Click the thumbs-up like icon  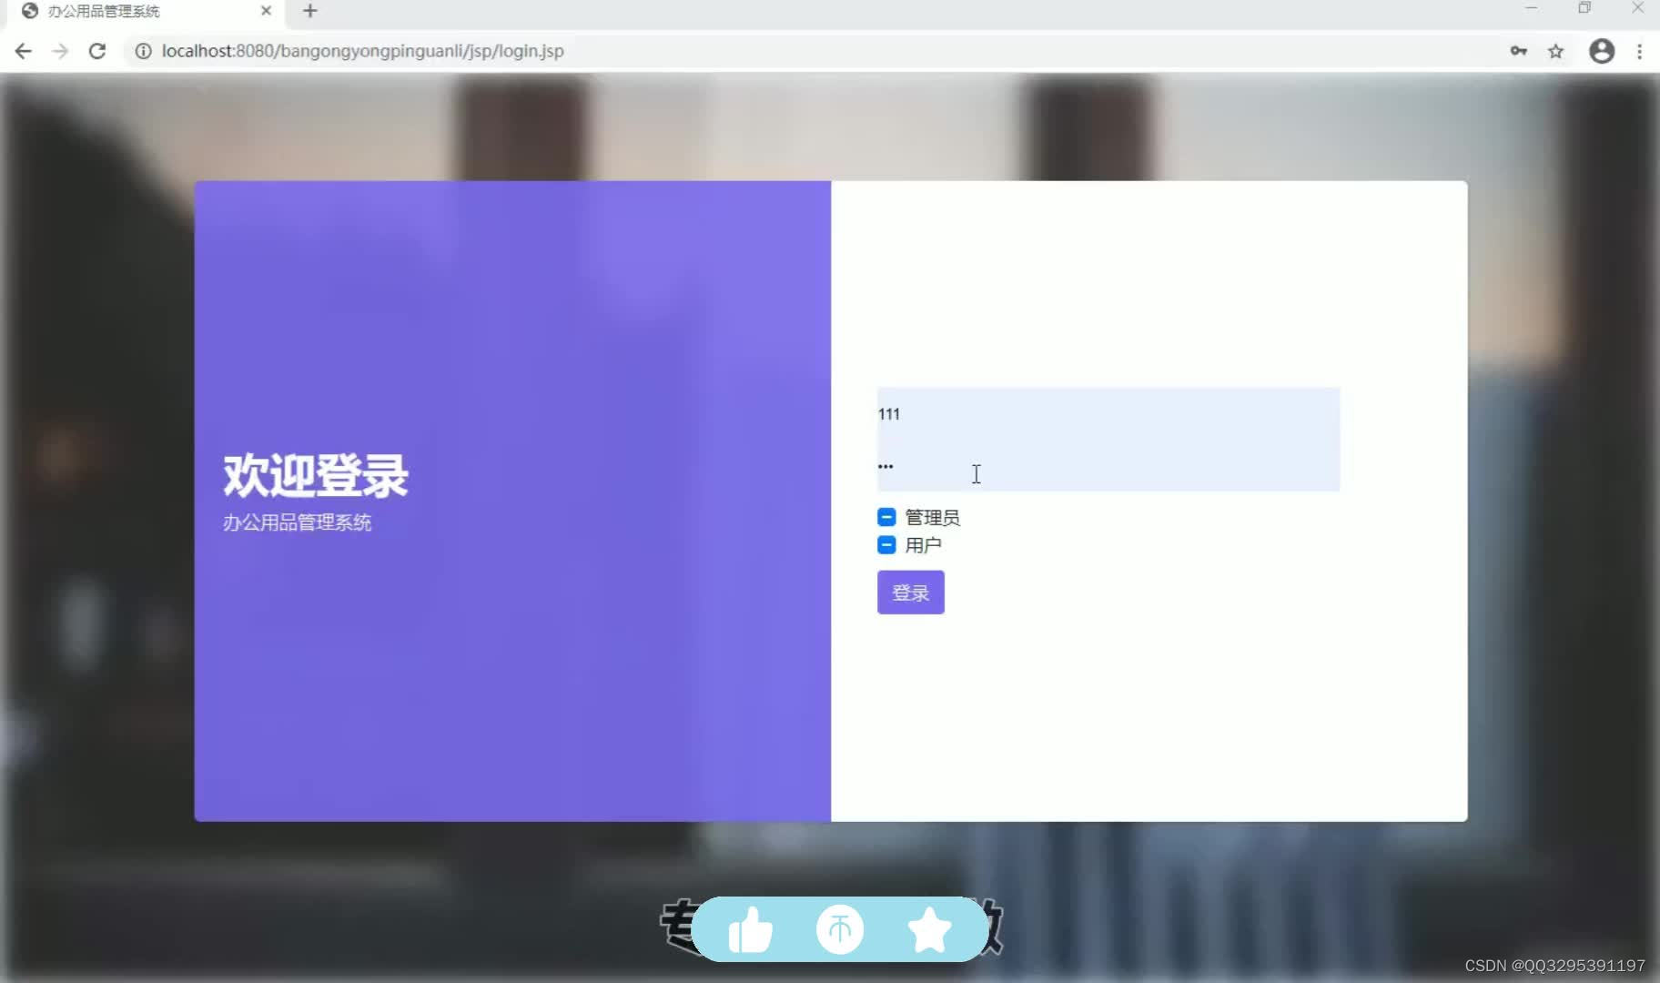[x=751, y=930]
